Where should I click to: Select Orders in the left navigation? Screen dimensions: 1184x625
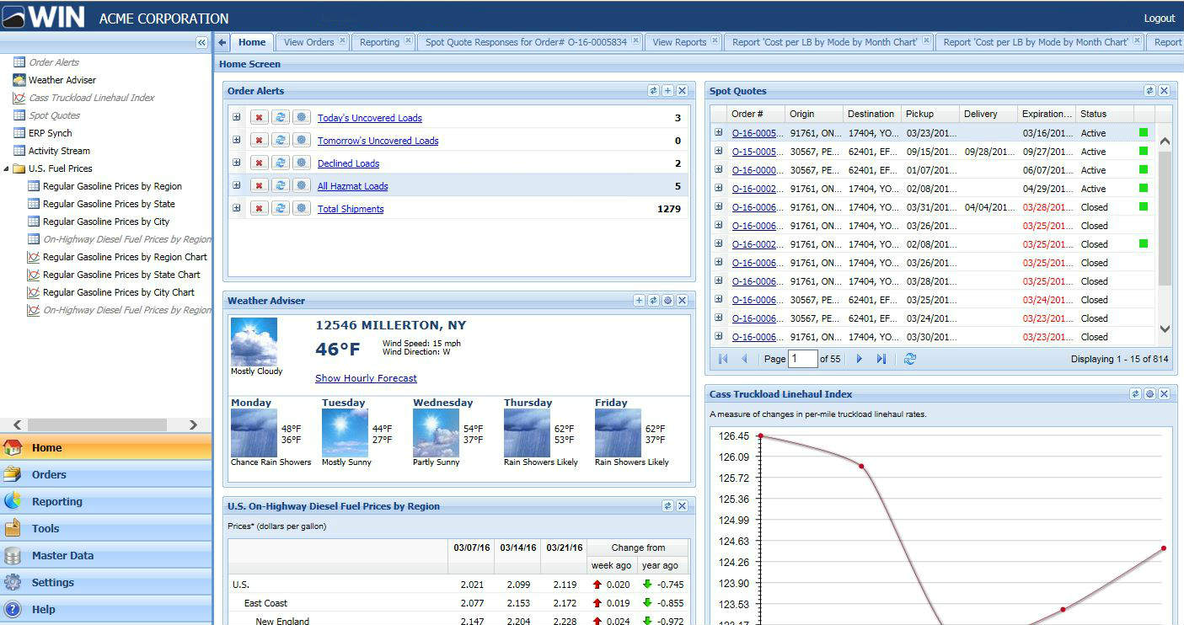[106, 475]
